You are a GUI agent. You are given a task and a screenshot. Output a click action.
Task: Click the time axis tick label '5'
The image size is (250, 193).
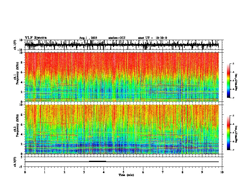(x=123, y=172)
